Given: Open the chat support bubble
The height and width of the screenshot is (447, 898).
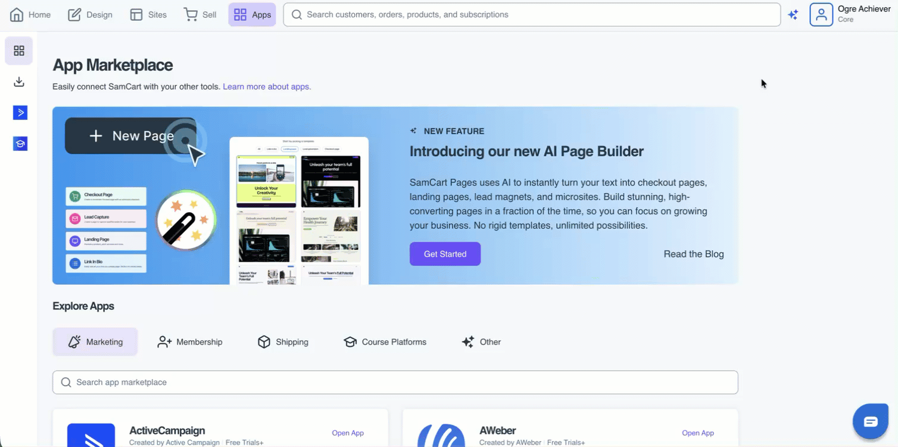Looking at the screenshot, I should [x=871, y=421].
